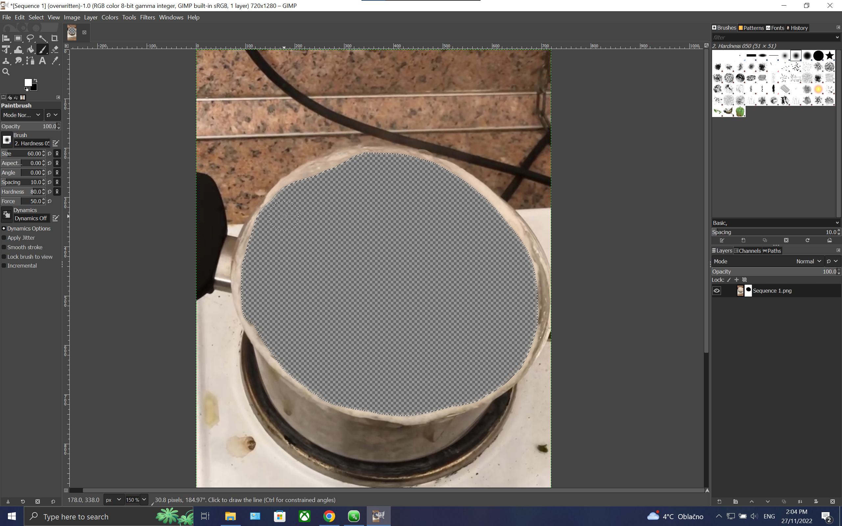Select the Bucket Fill tool

(x=30, y=49)
